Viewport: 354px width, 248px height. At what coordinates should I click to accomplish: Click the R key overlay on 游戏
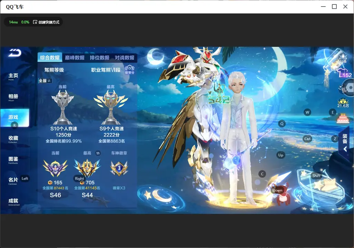[x=14, y=125]
